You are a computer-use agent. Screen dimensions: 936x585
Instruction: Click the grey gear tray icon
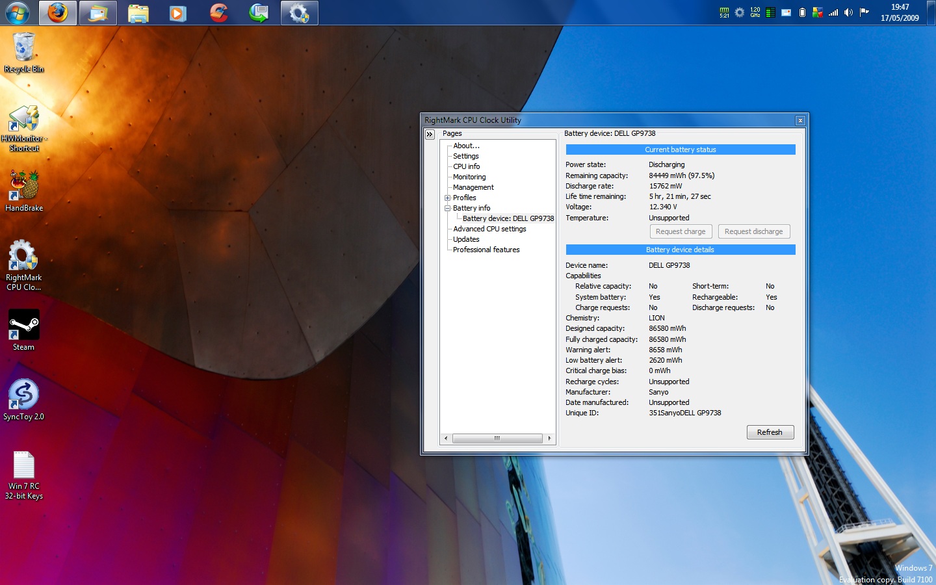pyautogui.click(x=740, y=12)
